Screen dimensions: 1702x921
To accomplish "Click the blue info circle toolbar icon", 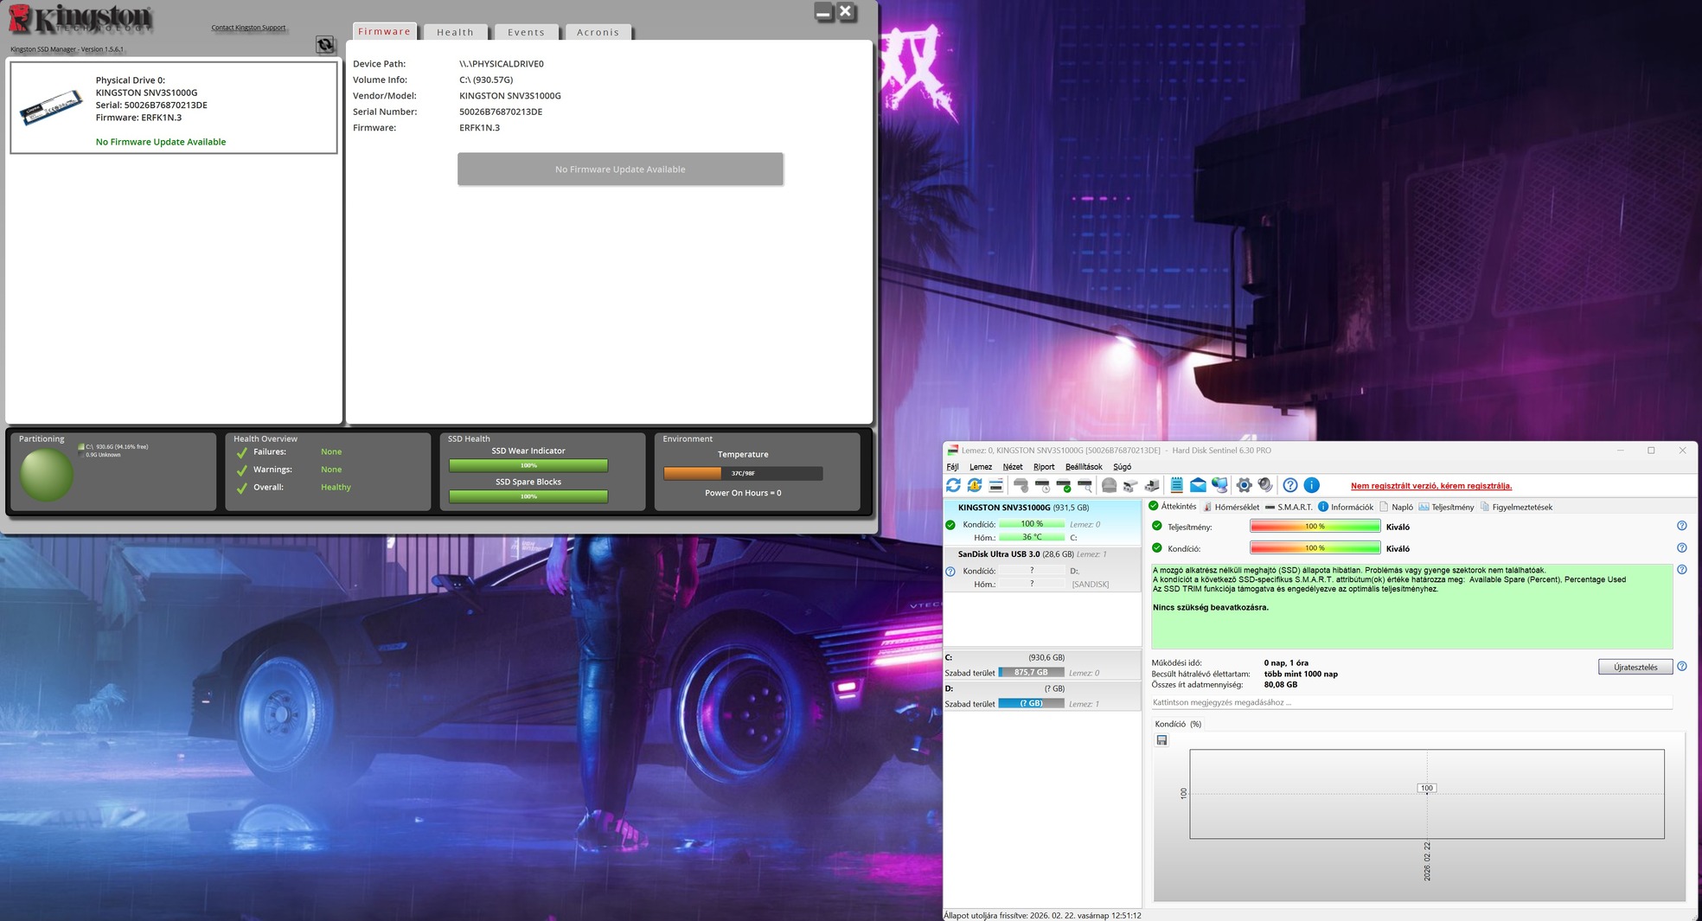I will click(1311, 485).
